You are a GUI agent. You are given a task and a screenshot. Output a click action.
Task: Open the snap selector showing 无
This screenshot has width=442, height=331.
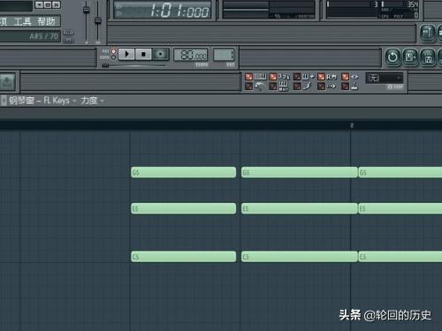click(385, 79)
